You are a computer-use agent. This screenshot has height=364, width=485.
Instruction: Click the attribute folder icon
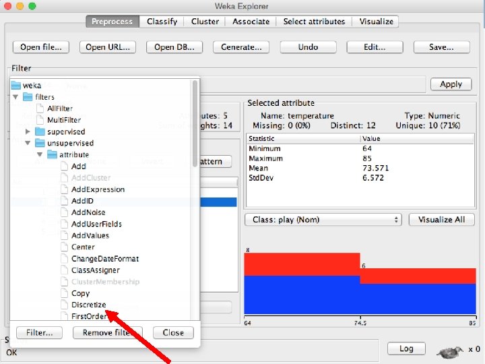click(52, 154)
